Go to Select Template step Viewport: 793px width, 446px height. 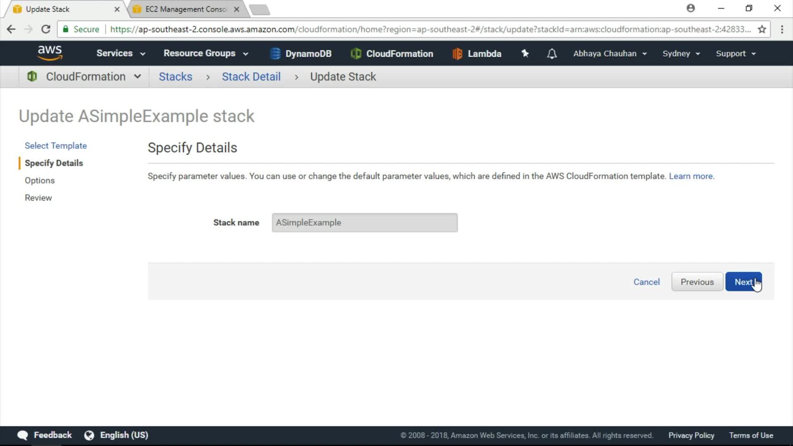coord(56,145)
